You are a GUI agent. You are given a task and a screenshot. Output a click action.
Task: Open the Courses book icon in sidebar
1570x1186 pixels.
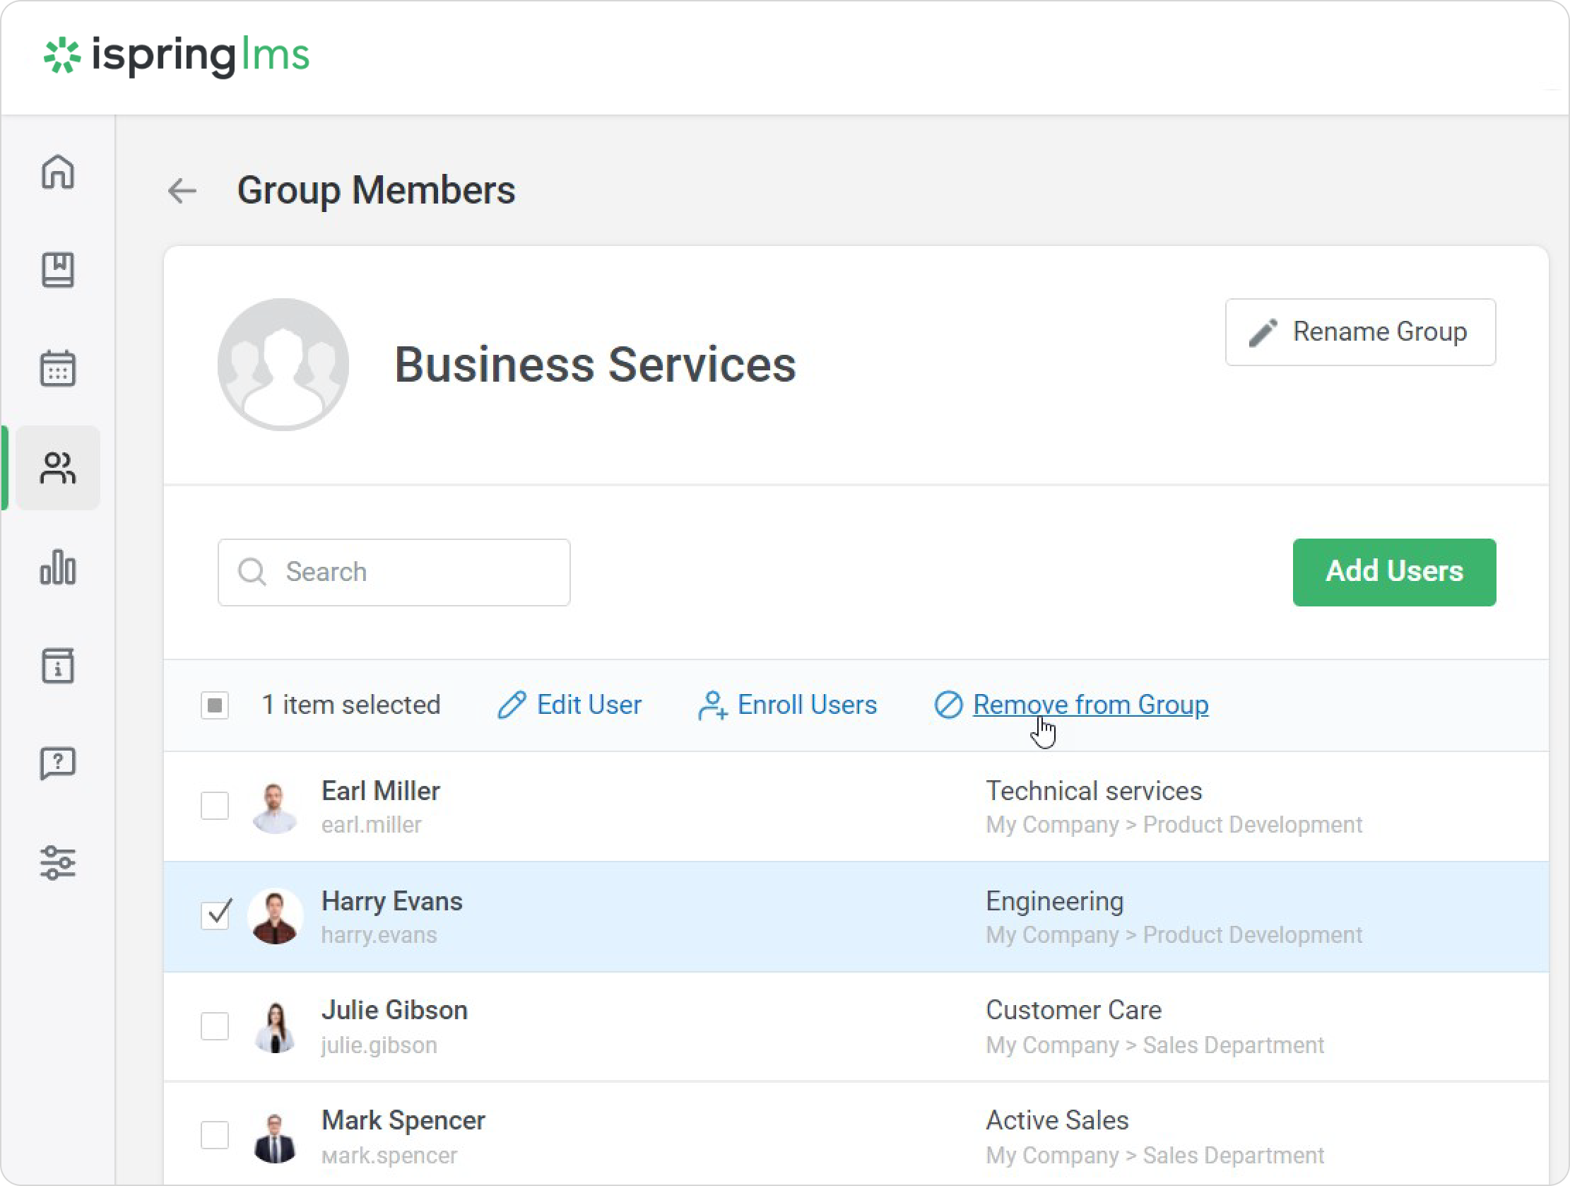tap(57, 270)
